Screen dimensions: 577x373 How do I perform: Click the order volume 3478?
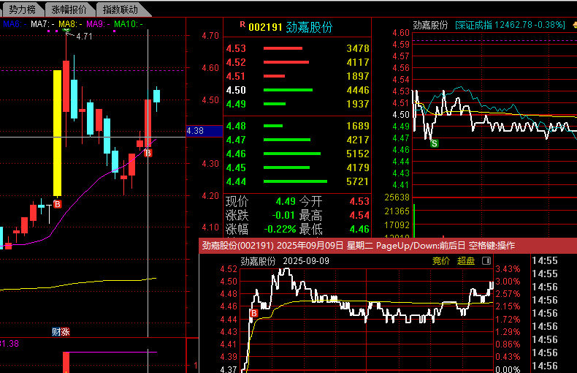click(358, 48)
